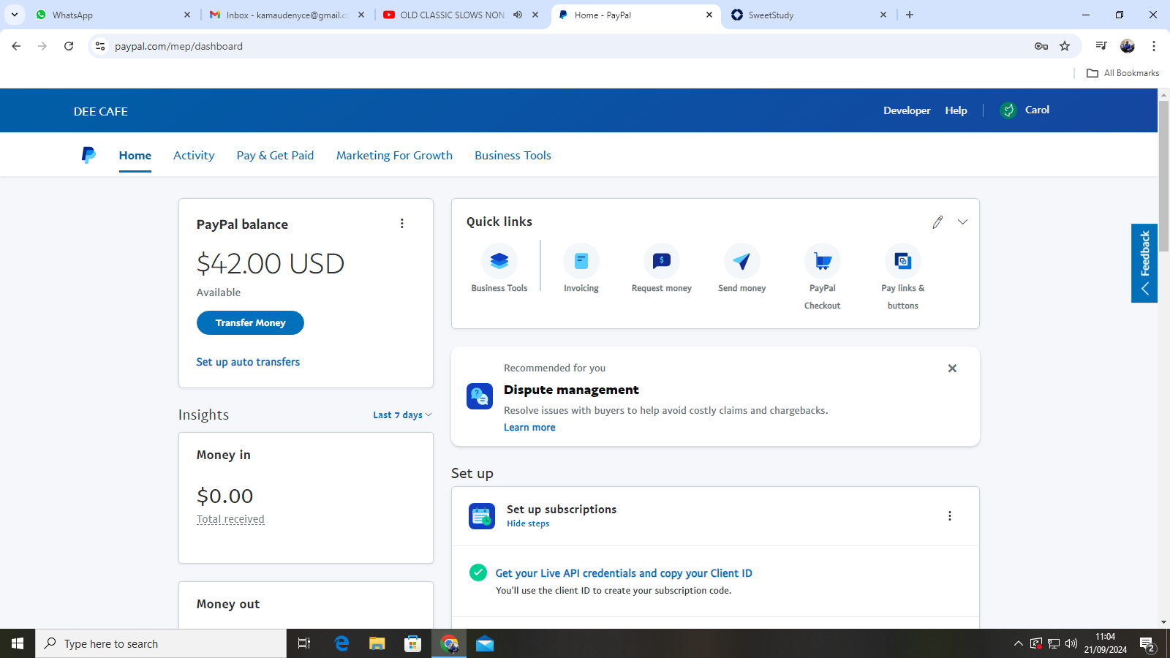Click the Dispute management icon

point(480,396)
